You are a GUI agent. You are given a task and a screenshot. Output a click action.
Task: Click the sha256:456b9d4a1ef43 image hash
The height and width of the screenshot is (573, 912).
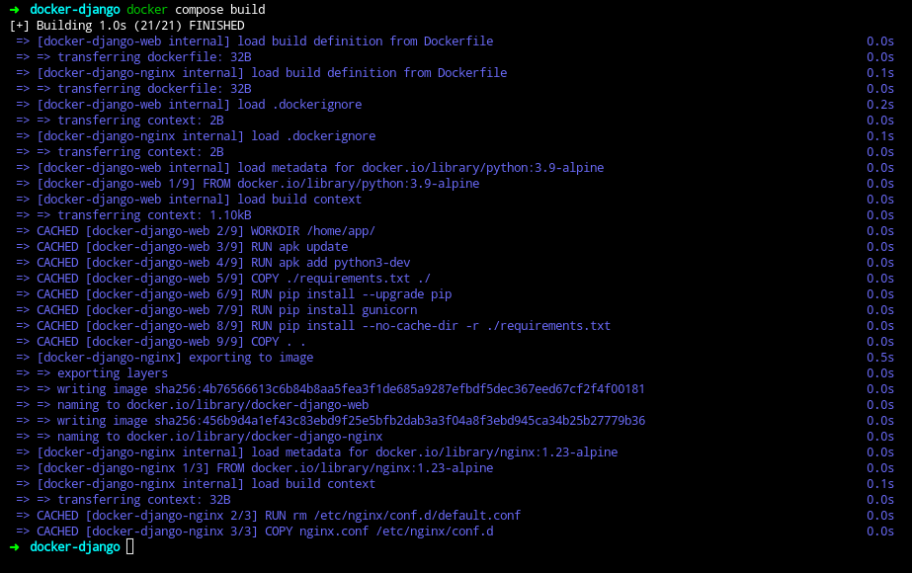(x=399, y=421)
